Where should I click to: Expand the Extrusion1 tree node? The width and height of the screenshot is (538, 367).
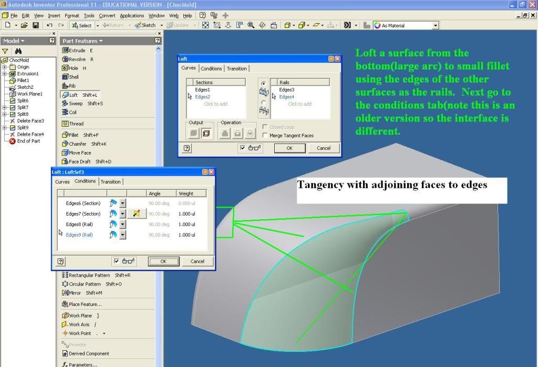click(x=5, y=74)
